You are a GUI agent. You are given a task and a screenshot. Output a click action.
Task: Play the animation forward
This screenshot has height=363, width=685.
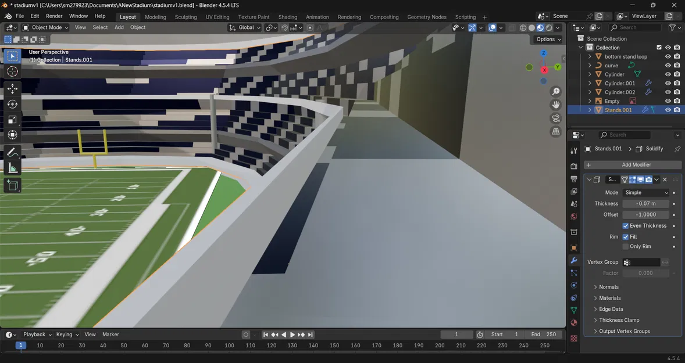point(292,335)
